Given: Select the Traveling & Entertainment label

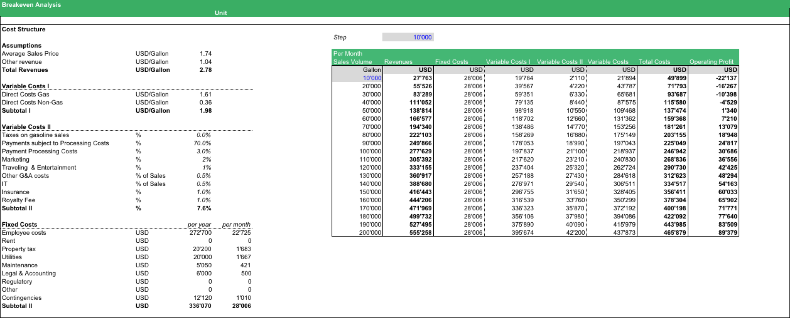Looking at the screenshot, I should point(39,167).
